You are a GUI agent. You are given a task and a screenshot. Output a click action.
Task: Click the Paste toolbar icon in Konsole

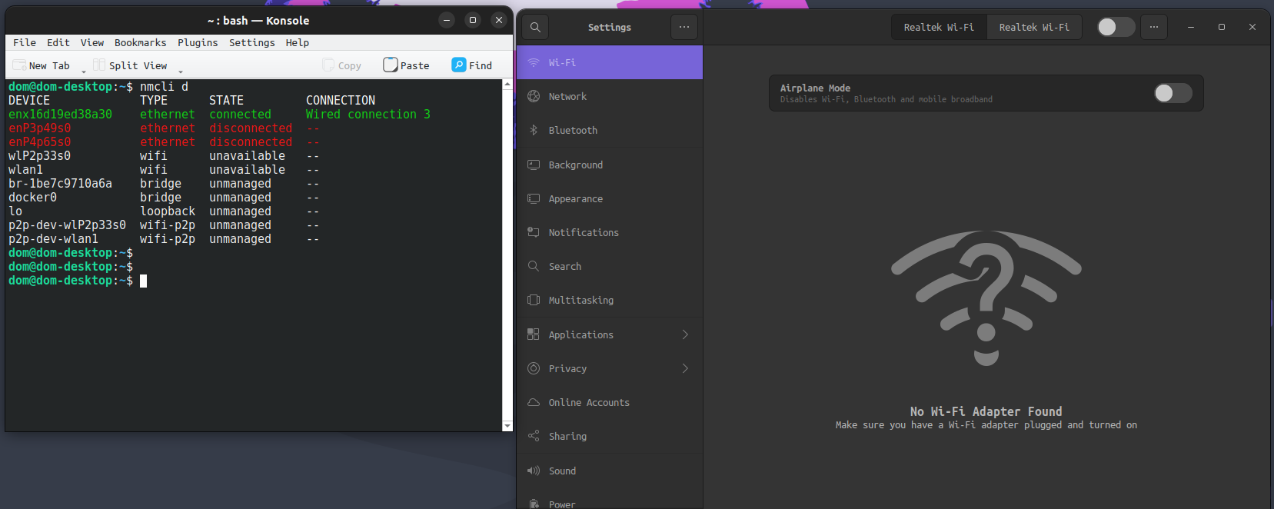point(391,65)
